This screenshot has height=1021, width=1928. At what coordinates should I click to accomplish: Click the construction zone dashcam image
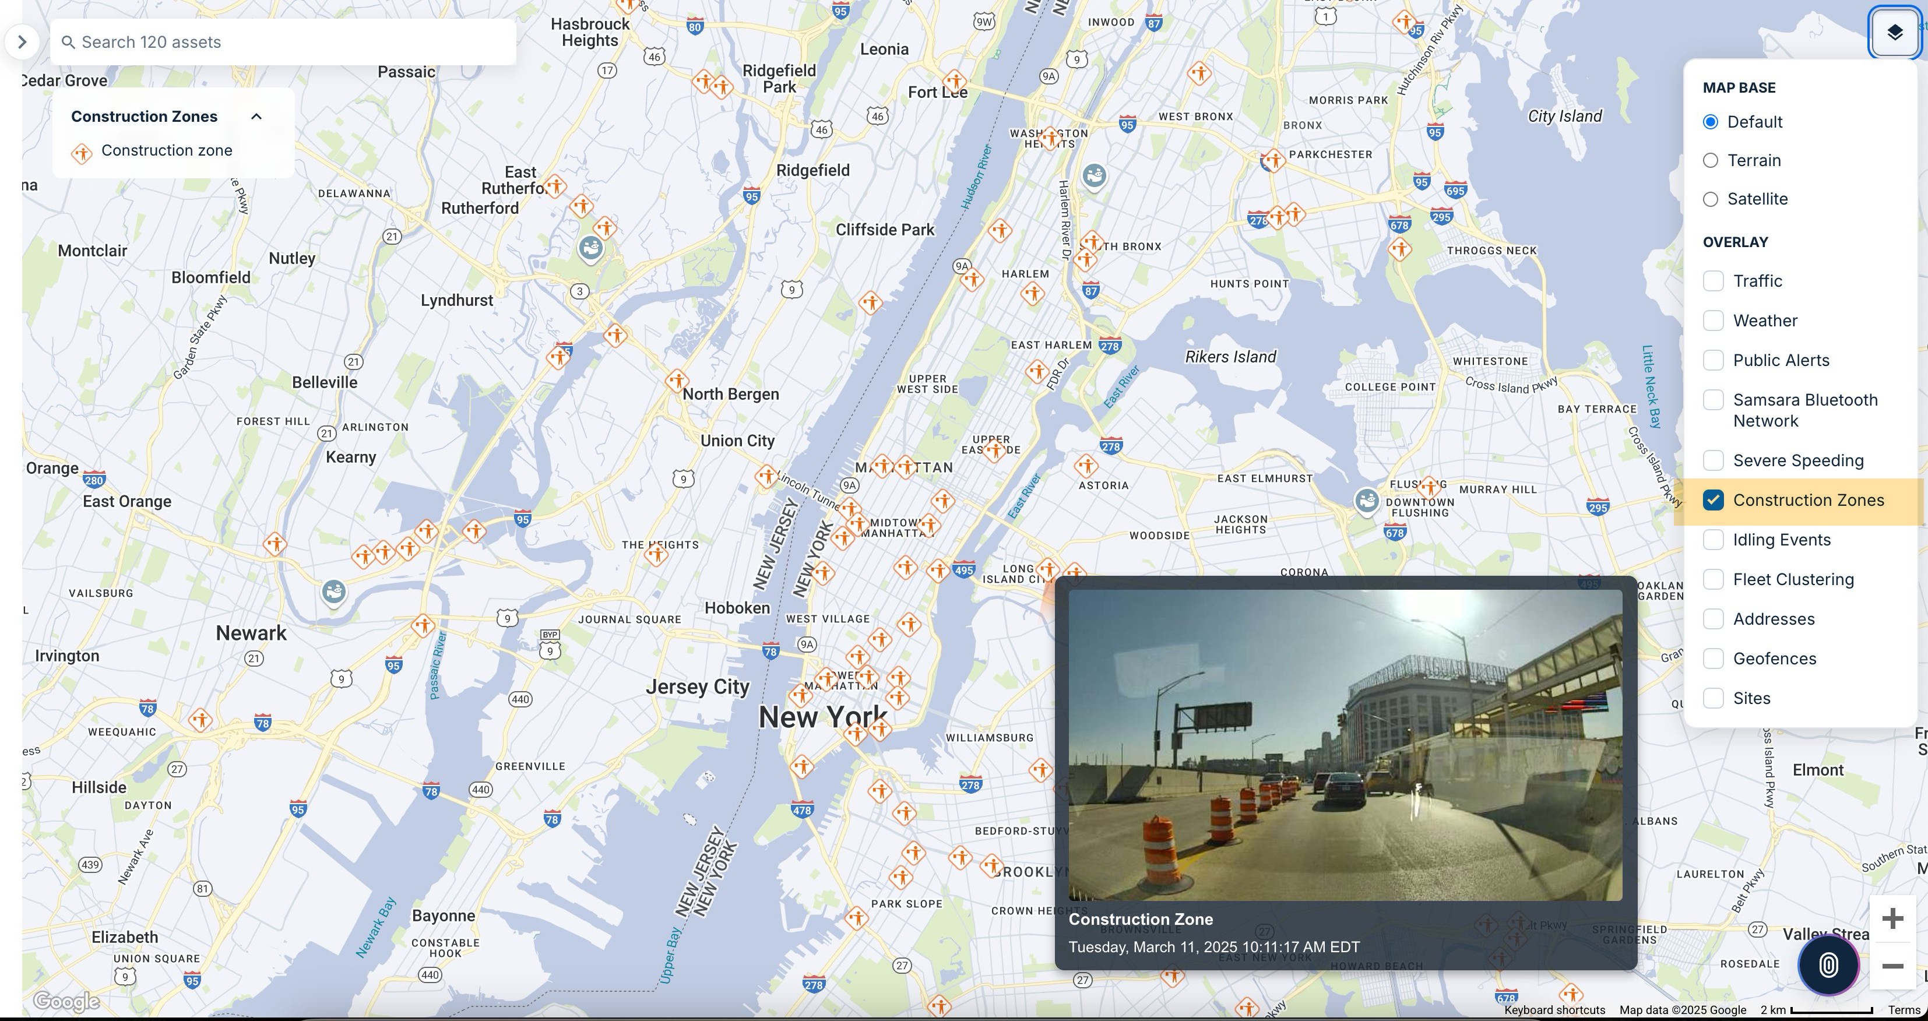pos(1345,745)
